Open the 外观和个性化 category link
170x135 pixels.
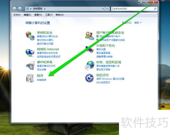coord(105,46)
